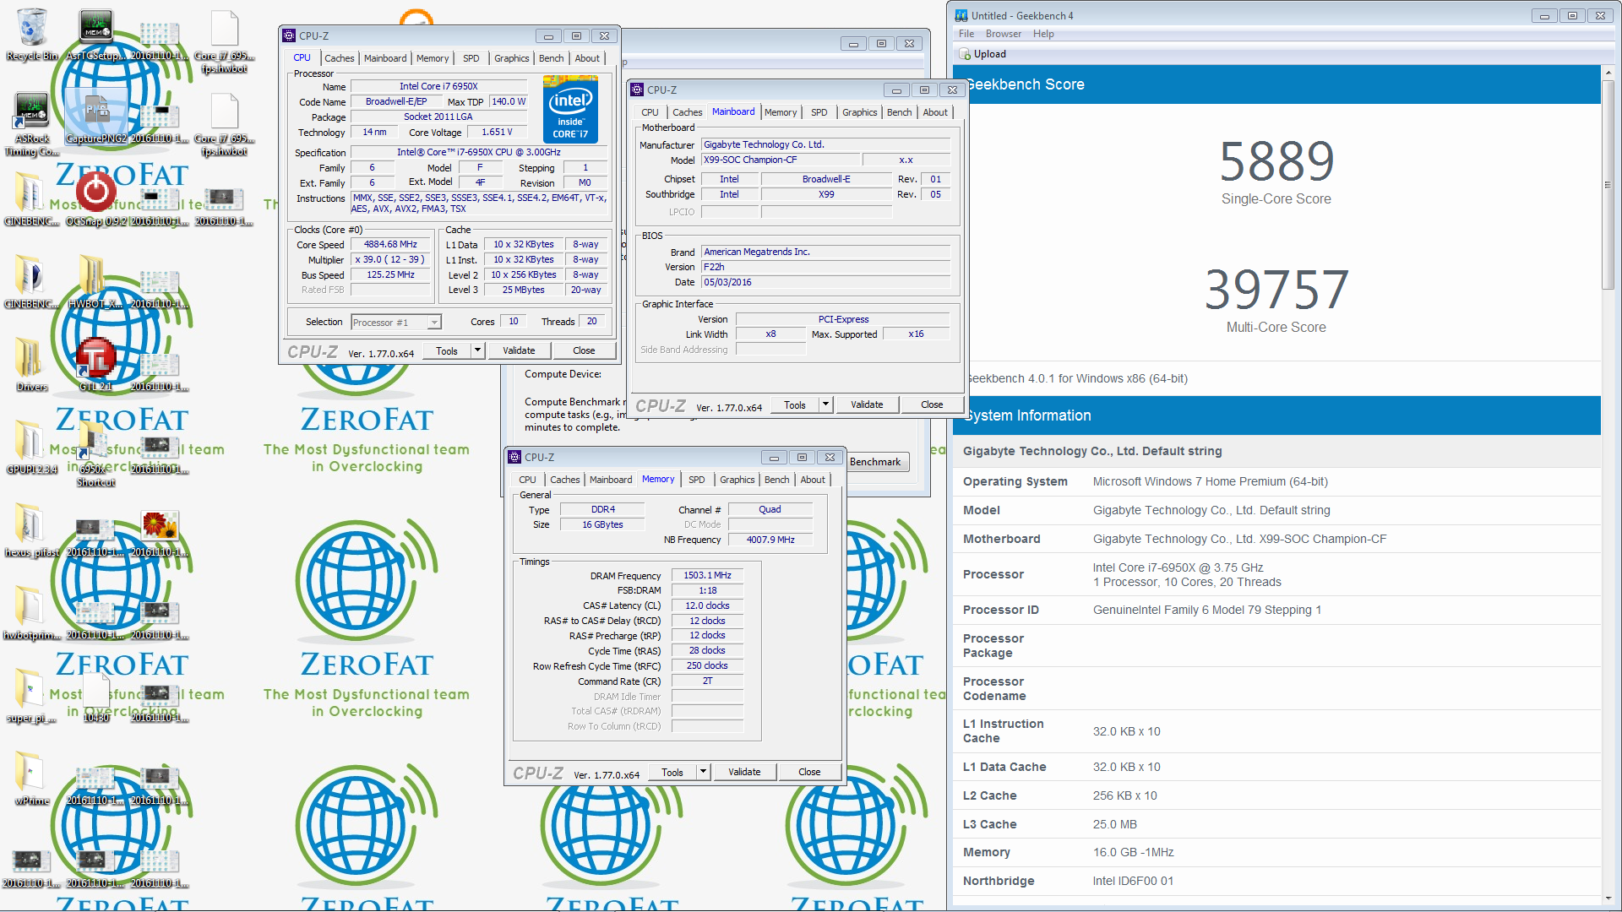The height and width of the screenshot is (912, 1622).
Task: Select the Drivers folder icon
Action: point(29,358)
